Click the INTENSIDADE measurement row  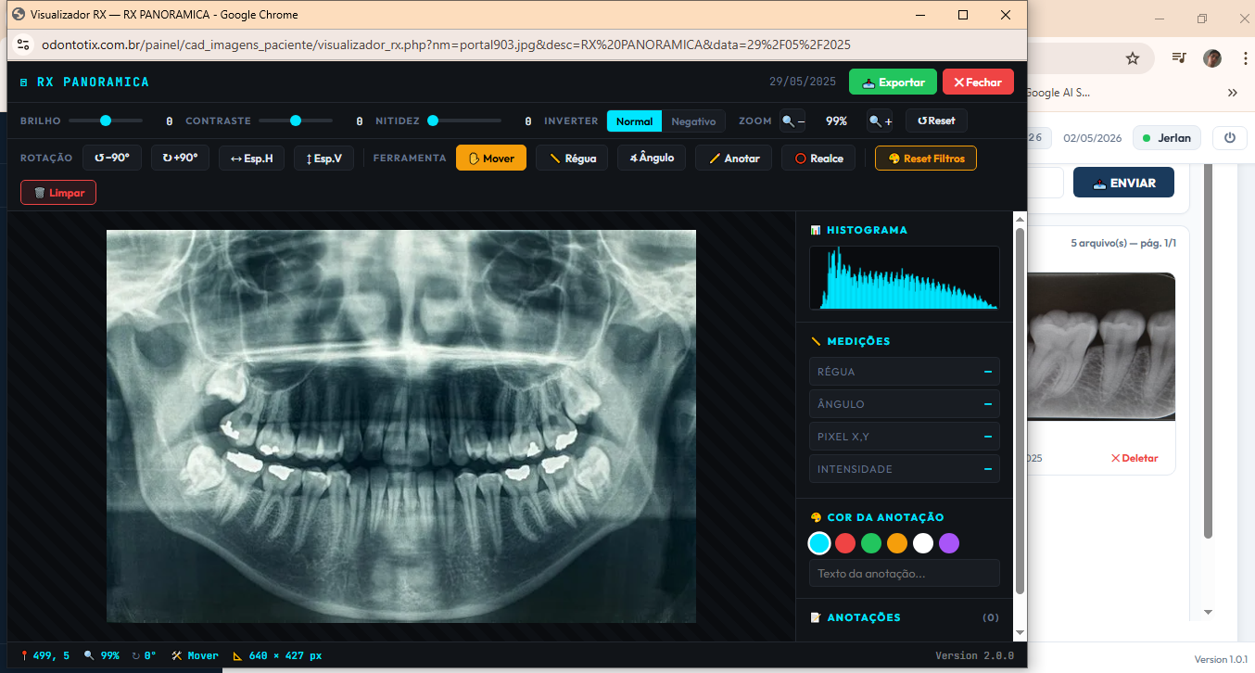click(x=905, y=469)
